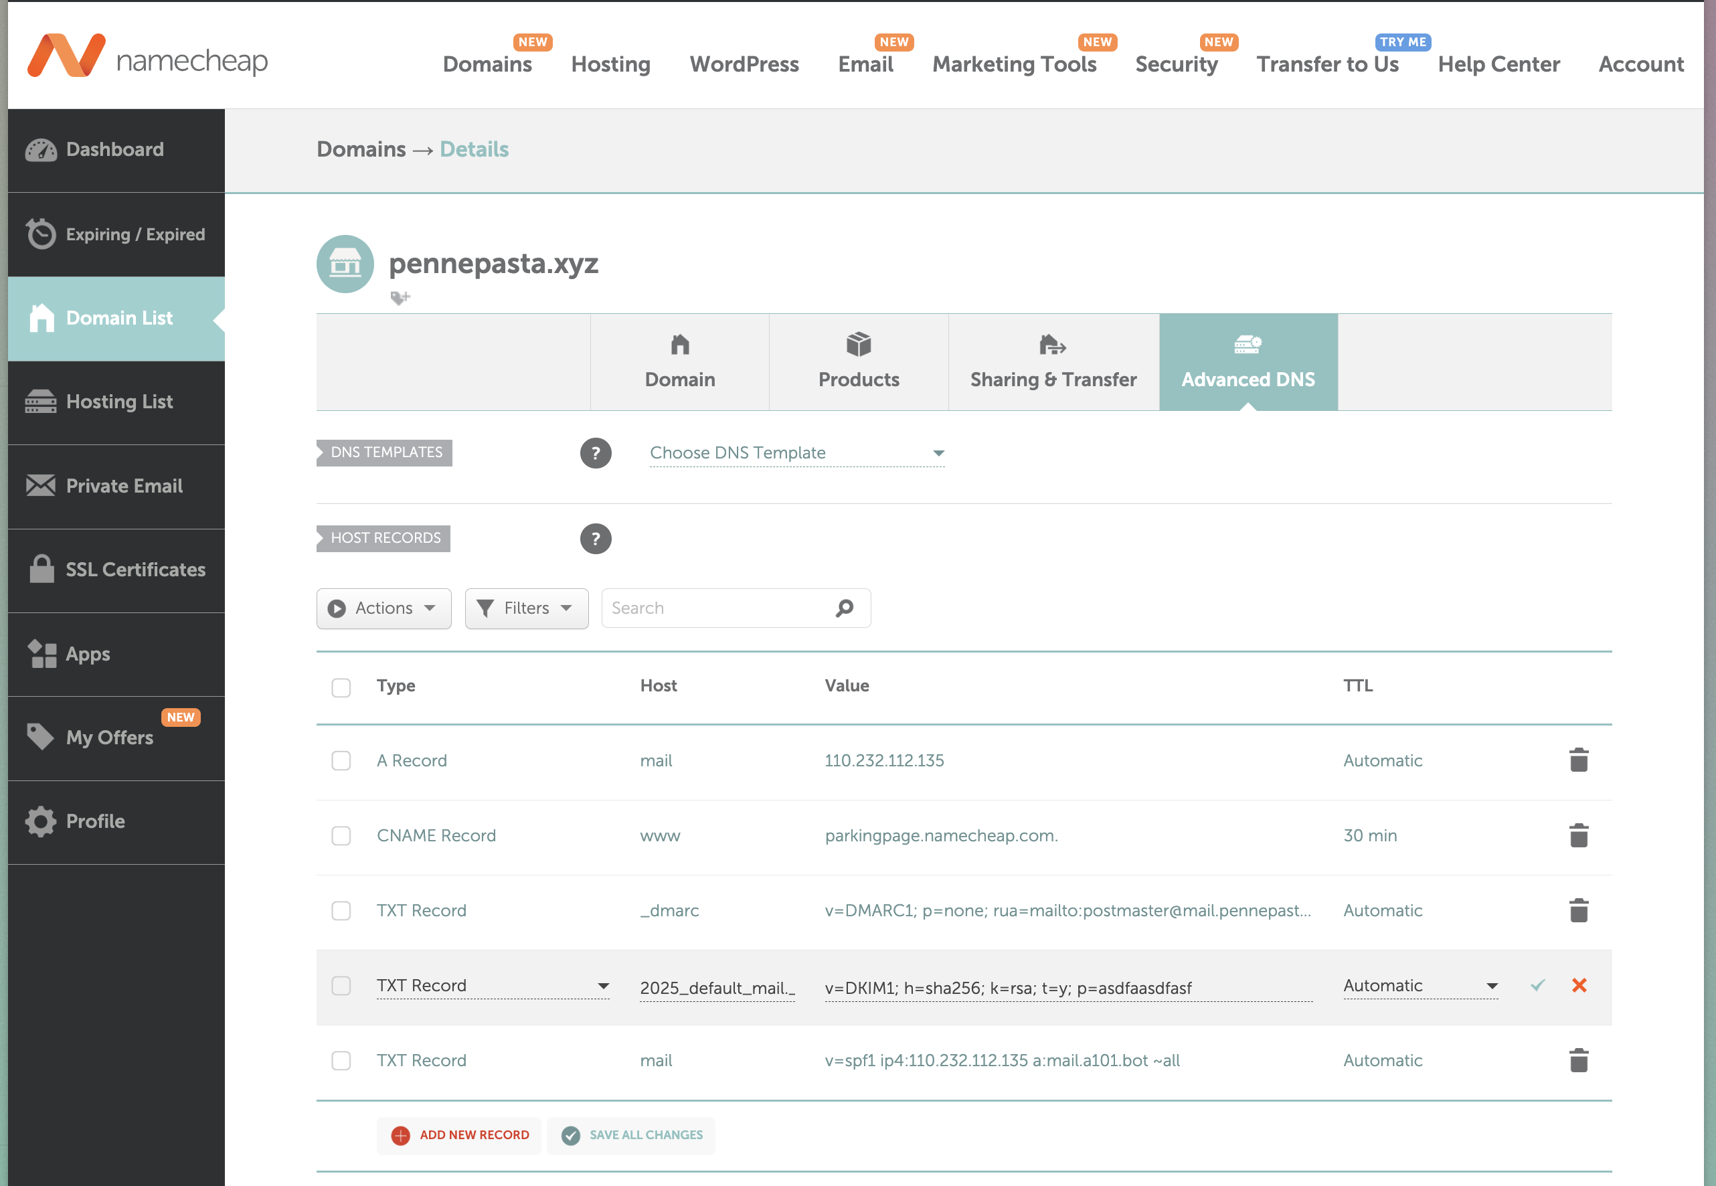Screen dimensions: 1716x1186
Task: Click the v=spf1 record value
Action: [1002, 1061]
